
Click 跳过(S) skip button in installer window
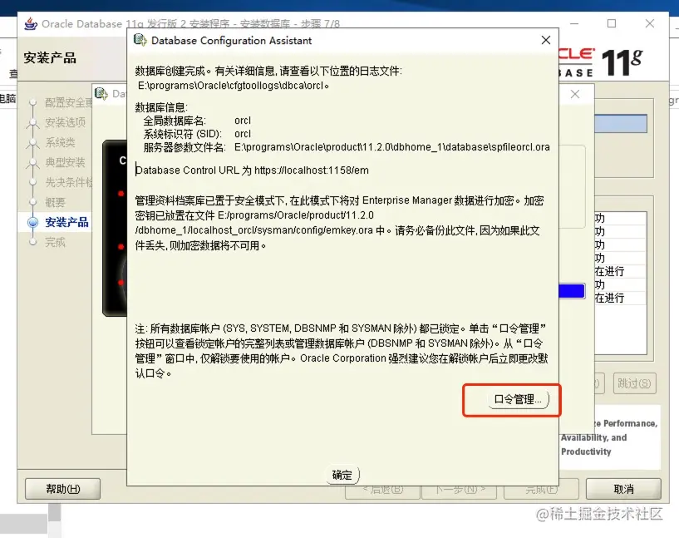pos(634,383)
